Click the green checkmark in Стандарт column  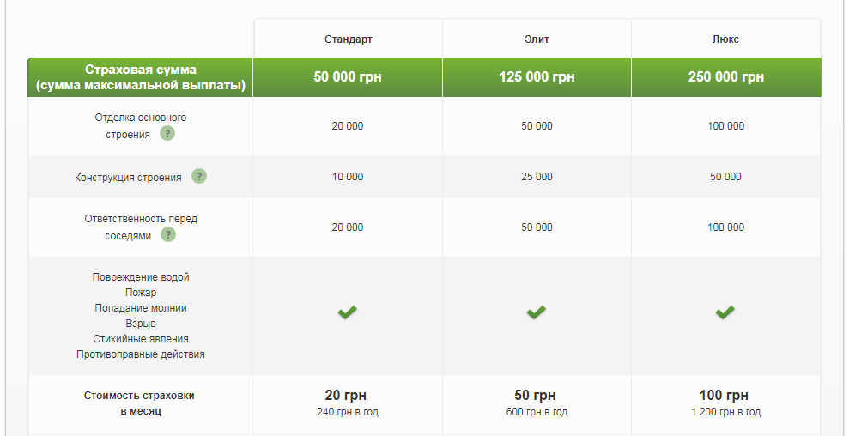348,312
